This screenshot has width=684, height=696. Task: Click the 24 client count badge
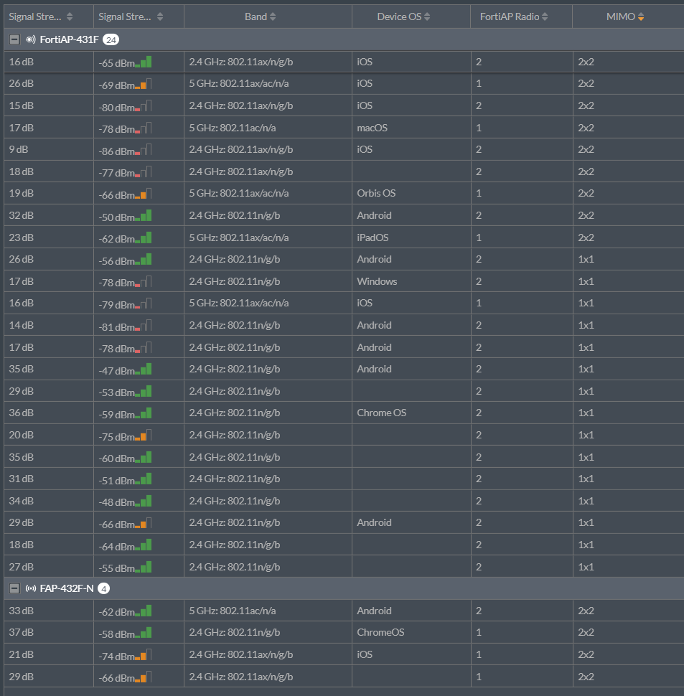pyautogui.click(x=111, y=40)
